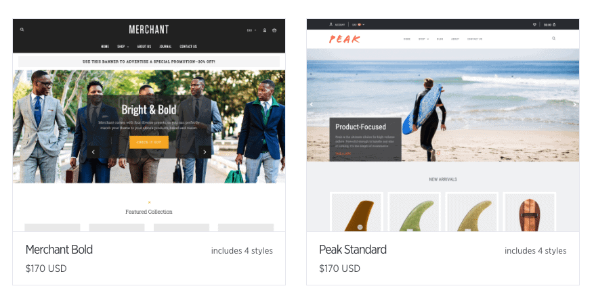Open Peak CONTACT US menu item

pyautogui.click(x=475, y=39)
